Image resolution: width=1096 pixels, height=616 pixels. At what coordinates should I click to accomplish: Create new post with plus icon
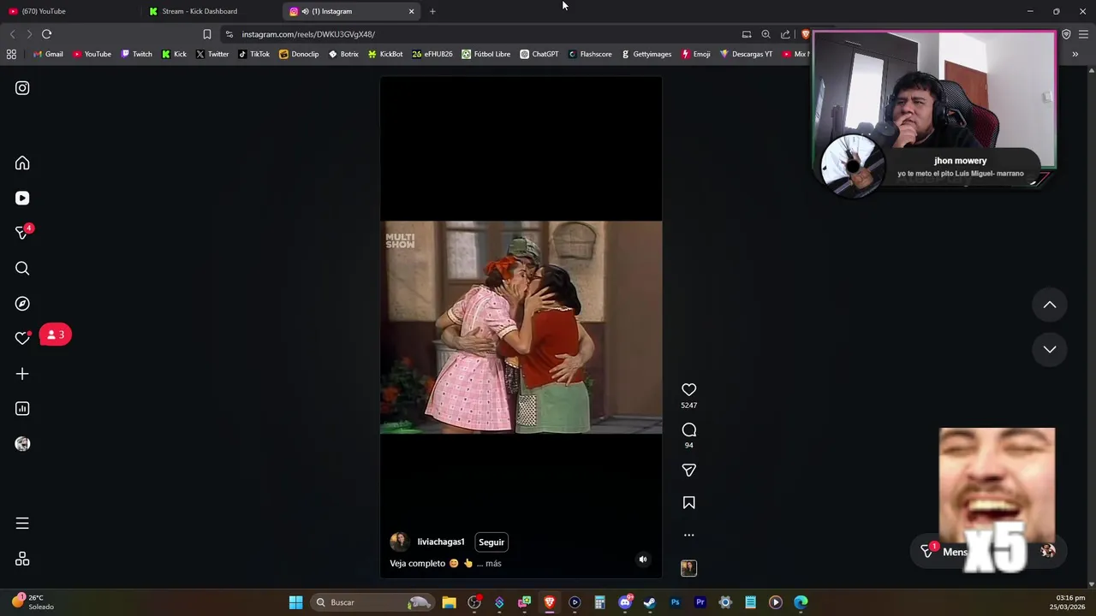coord(22,374)
